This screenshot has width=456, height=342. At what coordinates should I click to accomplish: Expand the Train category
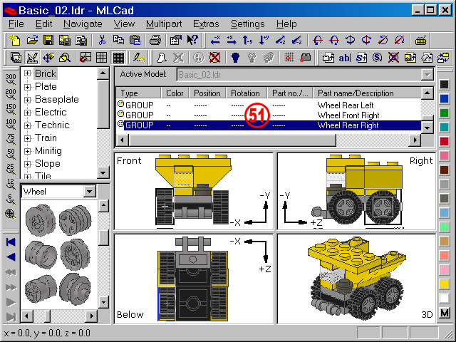click(27, 138)
